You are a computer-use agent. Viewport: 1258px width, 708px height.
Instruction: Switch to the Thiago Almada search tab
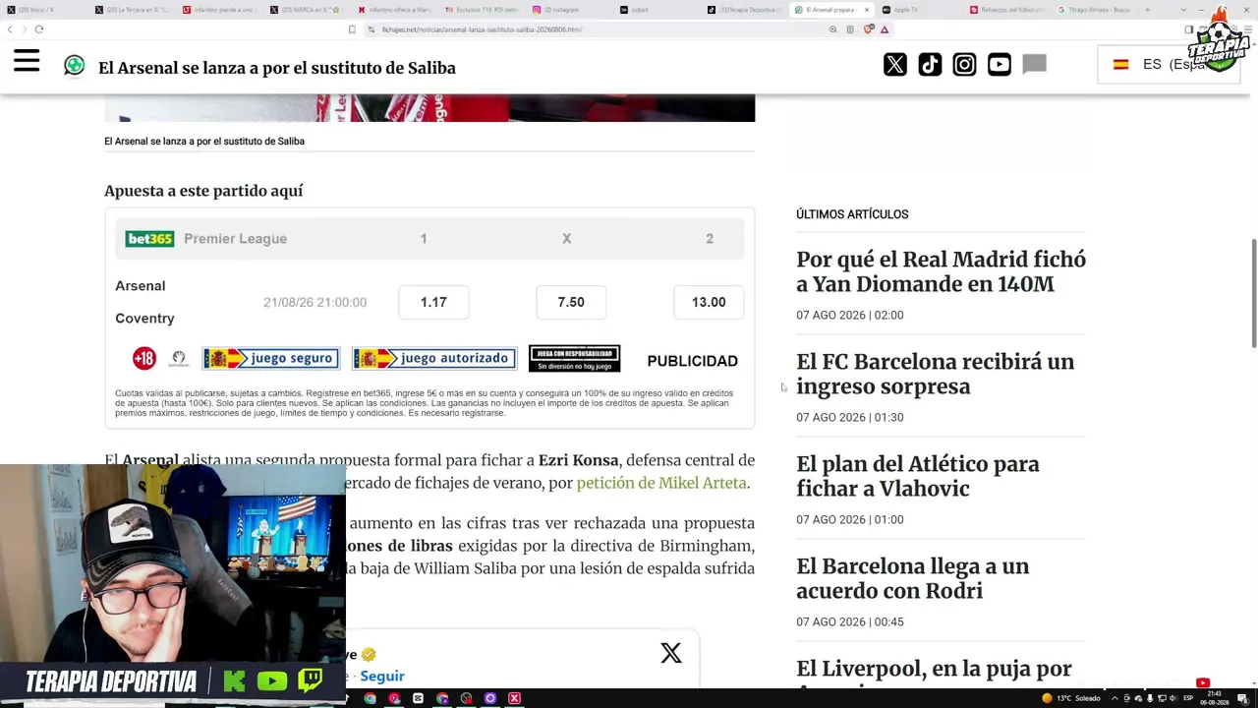click(x=1094, y=10)
